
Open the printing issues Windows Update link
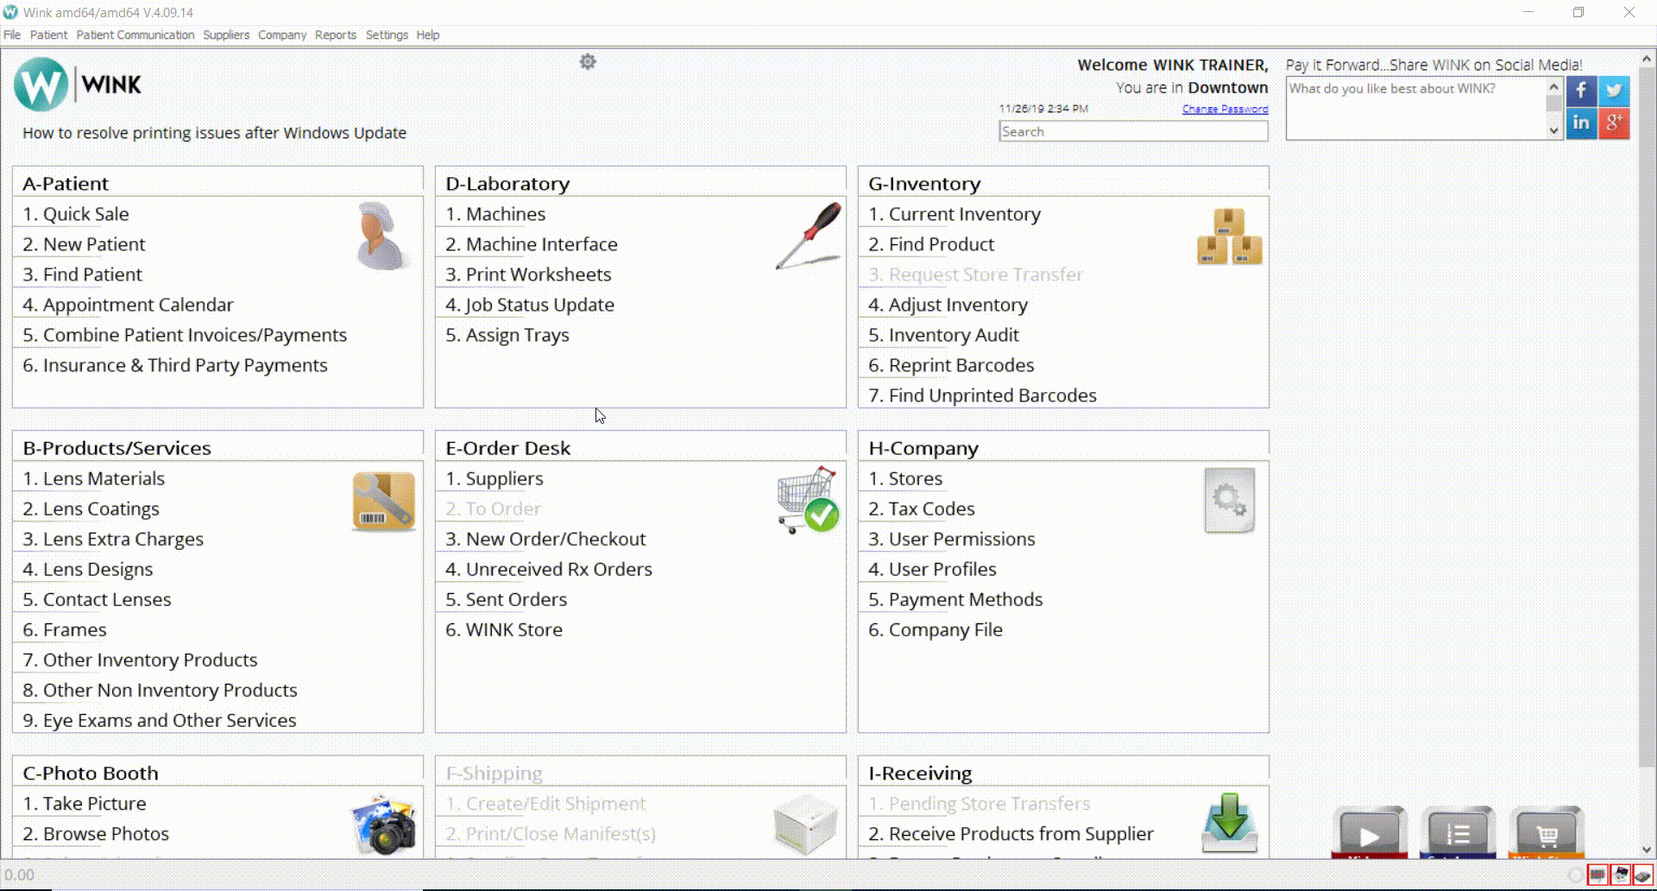[214, 133]
